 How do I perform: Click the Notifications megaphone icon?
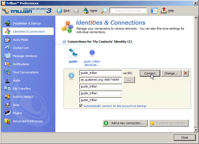tap(7, 64)
